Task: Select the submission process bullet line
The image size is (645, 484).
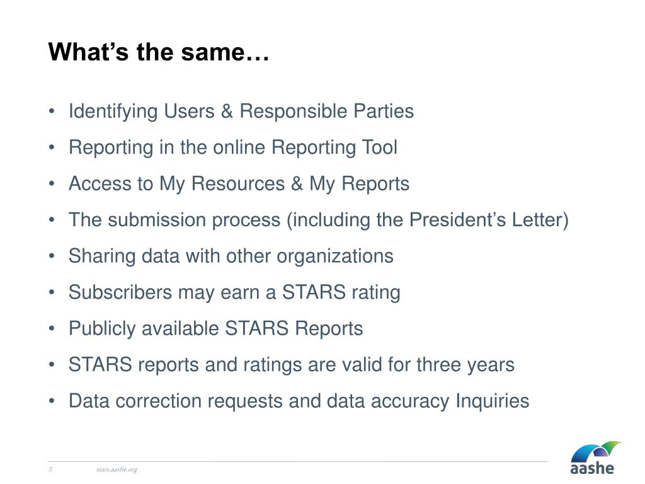Action: 318,220
